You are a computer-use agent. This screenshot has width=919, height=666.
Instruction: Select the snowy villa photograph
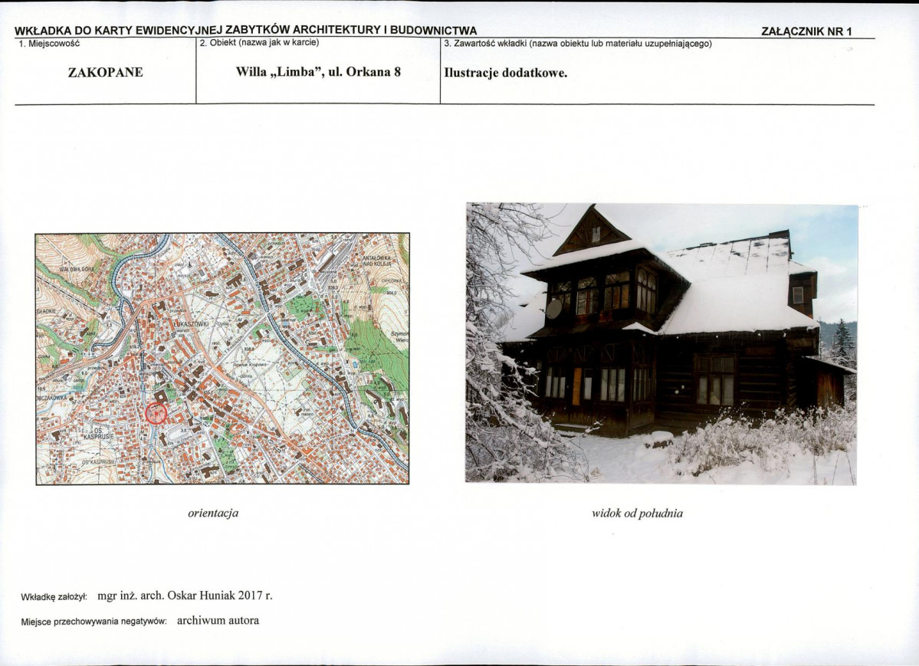pos(661,343)
